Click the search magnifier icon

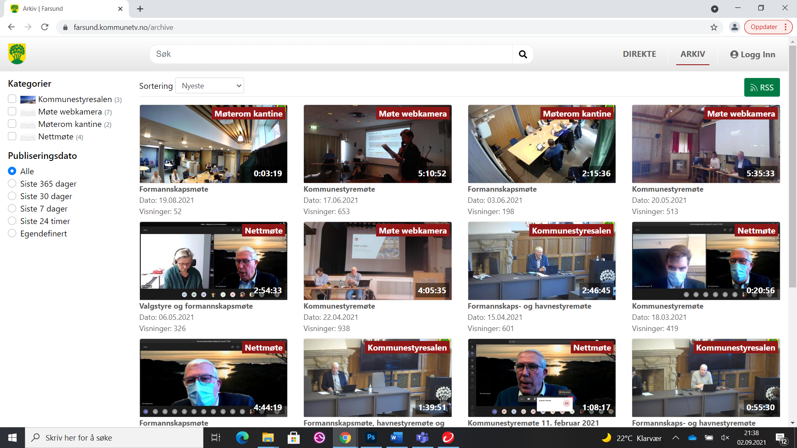[x=523, y=54]
